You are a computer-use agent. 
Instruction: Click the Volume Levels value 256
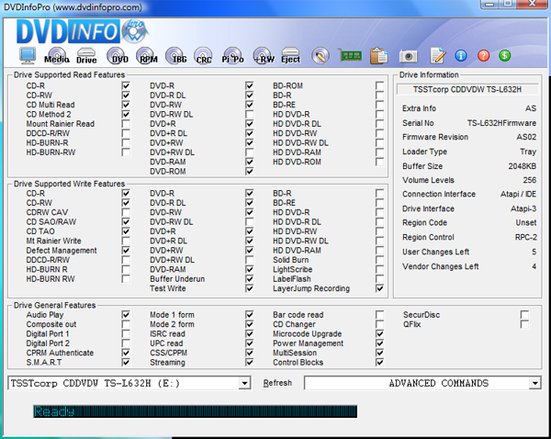529,180
